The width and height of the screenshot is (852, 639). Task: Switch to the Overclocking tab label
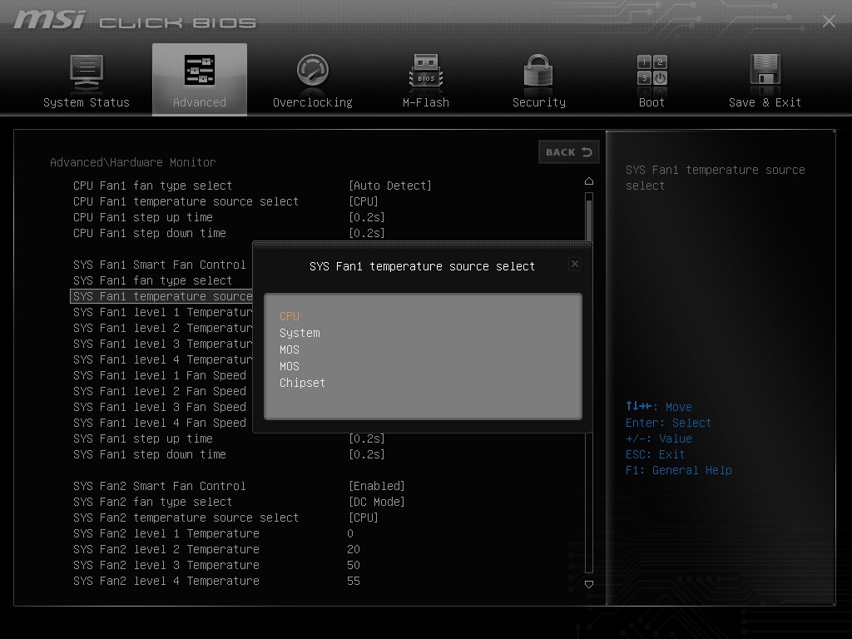313,102
